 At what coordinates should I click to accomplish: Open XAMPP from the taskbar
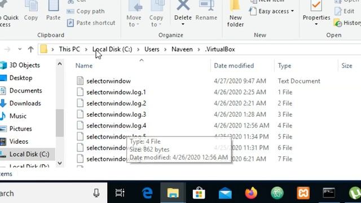tap(303, 193)
